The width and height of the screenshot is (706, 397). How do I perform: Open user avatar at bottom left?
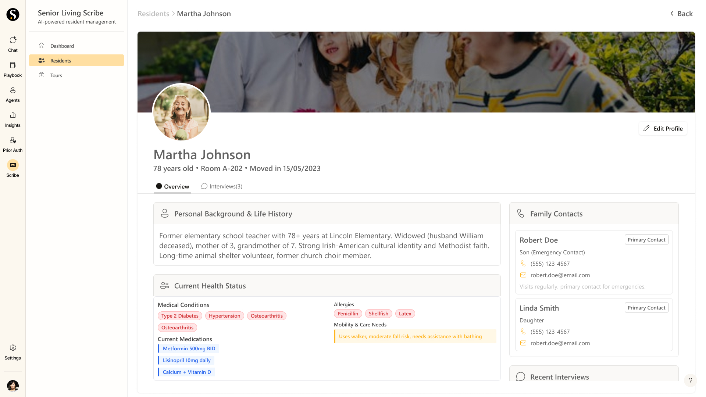click(x=13, y=386)
